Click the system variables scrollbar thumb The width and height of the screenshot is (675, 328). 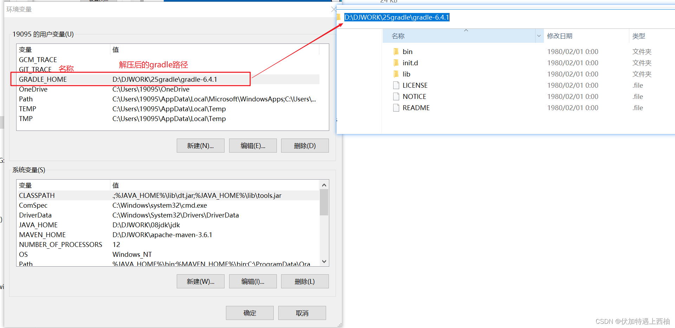(324, 202)
